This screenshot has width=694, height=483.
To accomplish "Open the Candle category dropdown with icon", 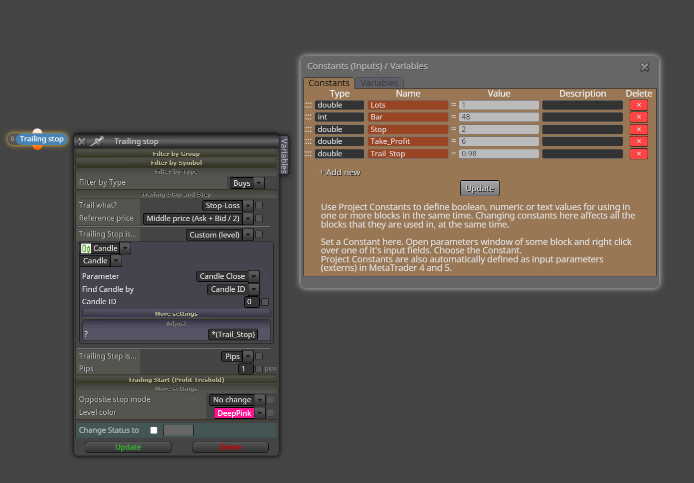I will click(105, 248).
